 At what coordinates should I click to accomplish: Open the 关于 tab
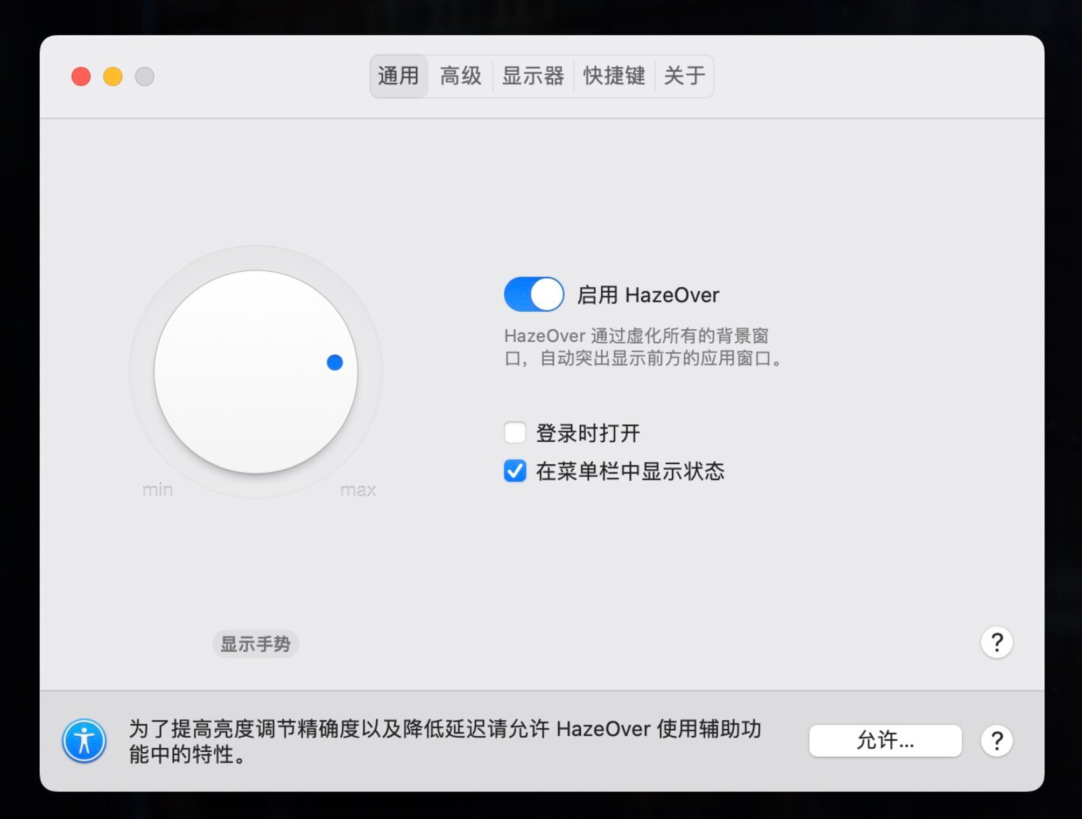pyautogui.click(x=684, y=76)
